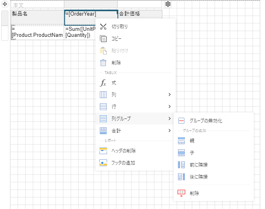This screenshot has height=209, width=265.
Task: Click the copy icon in context menu
Action: (103, 39)
